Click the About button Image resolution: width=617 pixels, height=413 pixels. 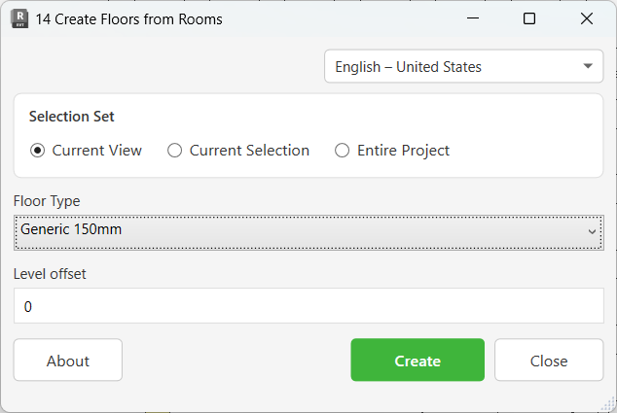point(68,360)
